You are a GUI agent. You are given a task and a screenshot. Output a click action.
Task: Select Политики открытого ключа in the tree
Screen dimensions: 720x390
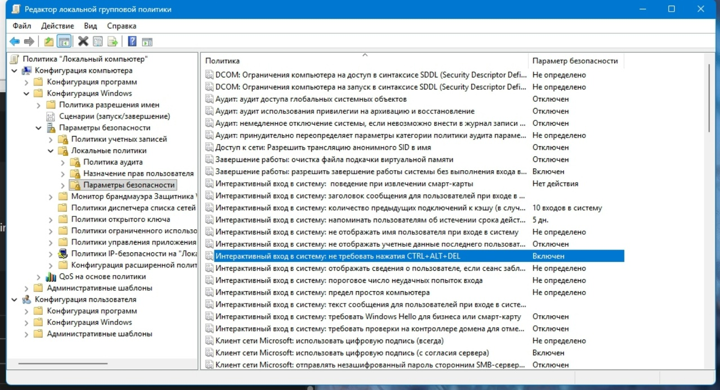pyautogui.click(x=120, y=219)
